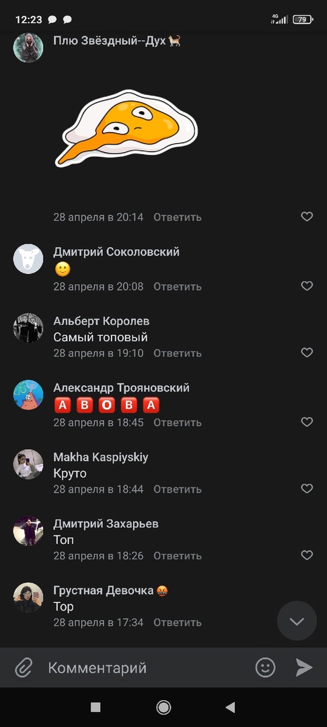Open Александр Трояновский's profile name
The height and width of the screenshot is (727, 327).
(121, 388)
